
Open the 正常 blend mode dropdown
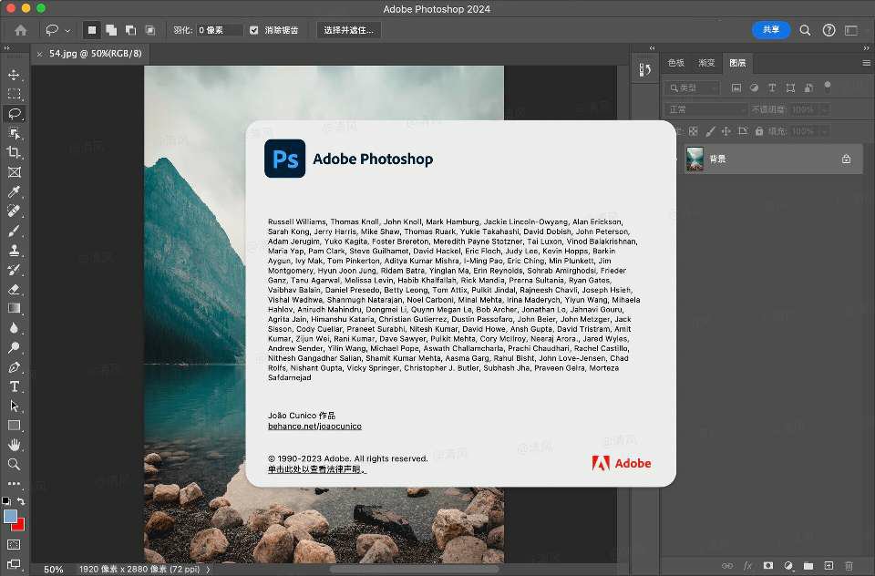706,109
